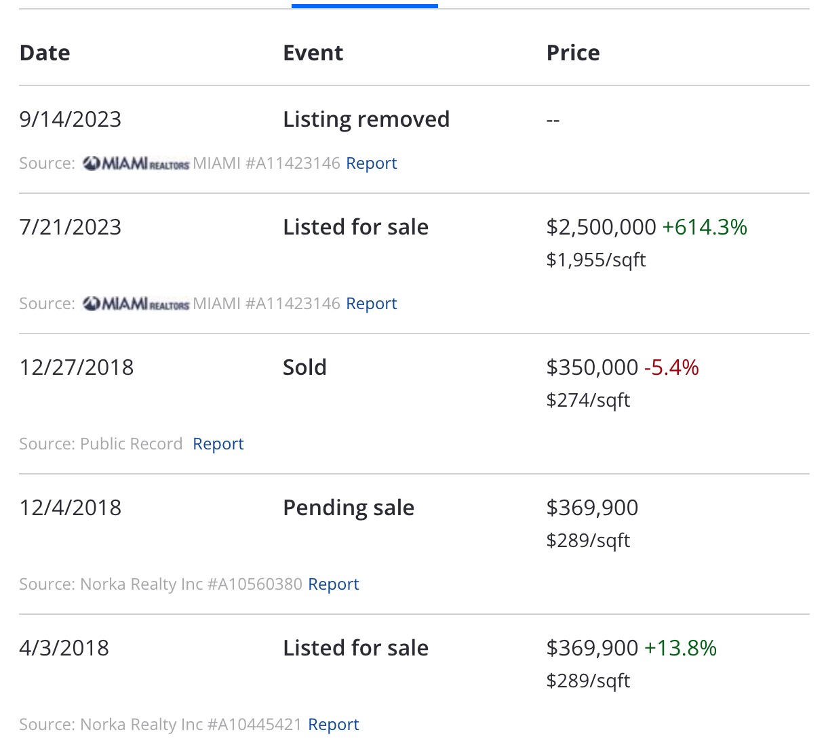Click Report beside Norka Realty #A10560380
Viewport: 826px width, 747px height.
pos(333,584)
